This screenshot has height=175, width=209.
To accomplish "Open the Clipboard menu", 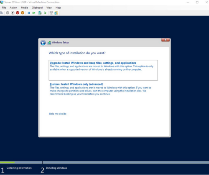I will coord(37,8).
